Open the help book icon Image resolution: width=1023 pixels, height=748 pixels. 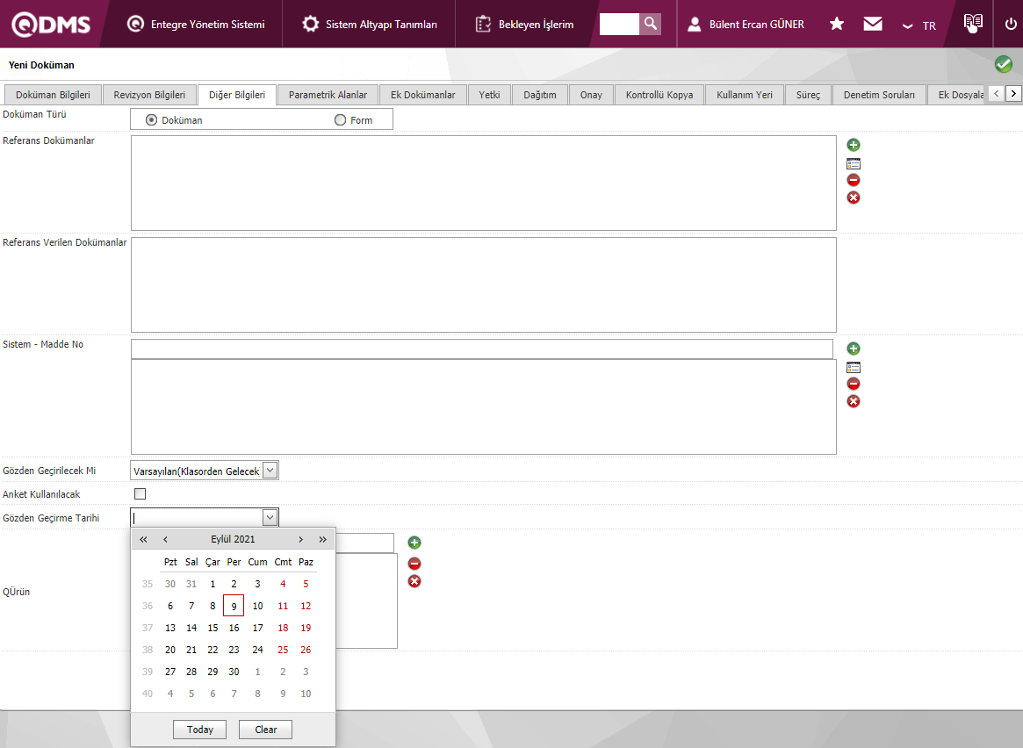973,23
